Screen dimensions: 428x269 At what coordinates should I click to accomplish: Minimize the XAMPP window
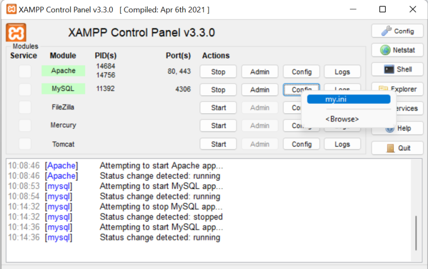pos(353,9)
